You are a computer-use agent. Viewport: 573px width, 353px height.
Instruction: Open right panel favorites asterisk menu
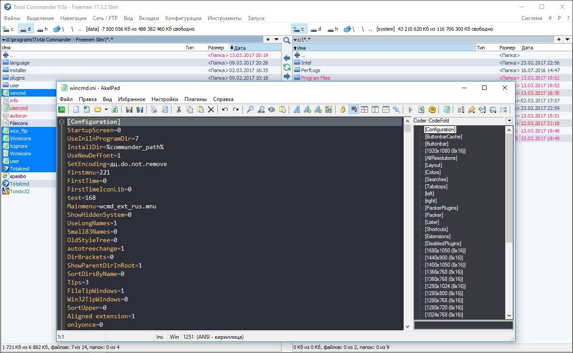pyautogui.click(x=559, y=40)
